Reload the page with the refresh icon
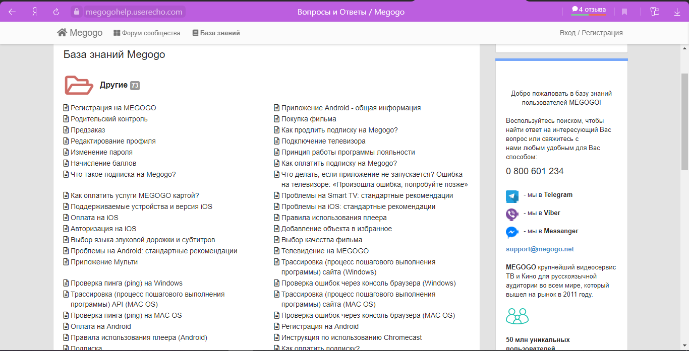 (56, 12)
